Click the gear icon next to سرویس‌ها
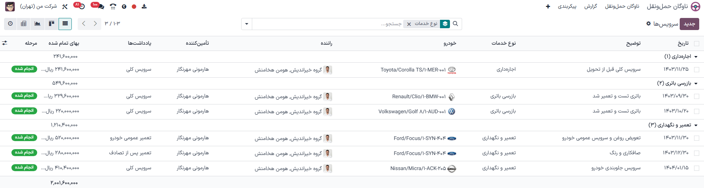Image resolution: width=704 pixels, height=188 pixels. click(x=648, y=23)
